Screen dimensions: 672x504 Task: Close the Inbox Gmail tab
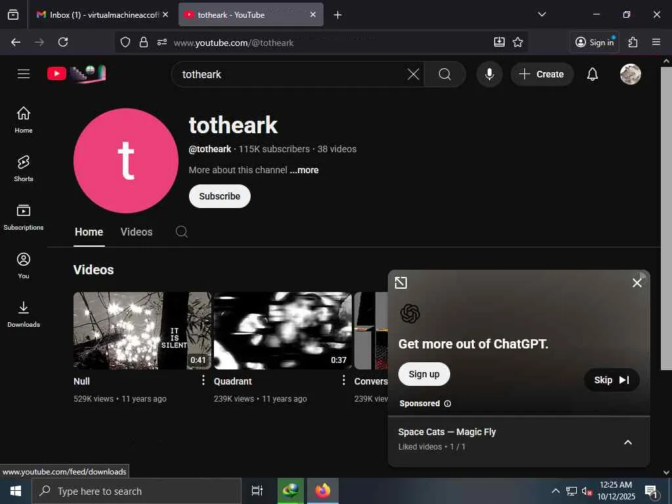(x=165, y=14)
